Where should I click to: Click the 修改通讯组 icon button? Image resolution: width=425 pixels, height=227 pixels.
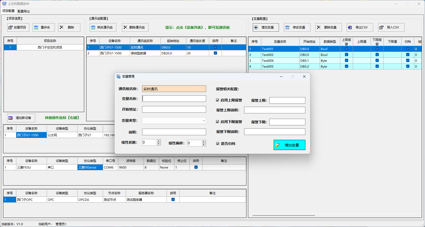pos(93,27)
